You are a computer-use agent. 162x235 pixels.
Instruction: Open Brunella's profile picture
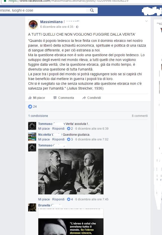click(x=32, y=207)
